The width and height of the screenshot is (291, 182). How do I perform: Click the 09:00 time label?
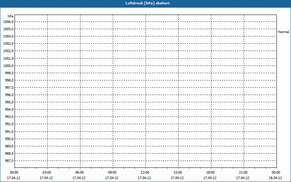tap(112, 173)
